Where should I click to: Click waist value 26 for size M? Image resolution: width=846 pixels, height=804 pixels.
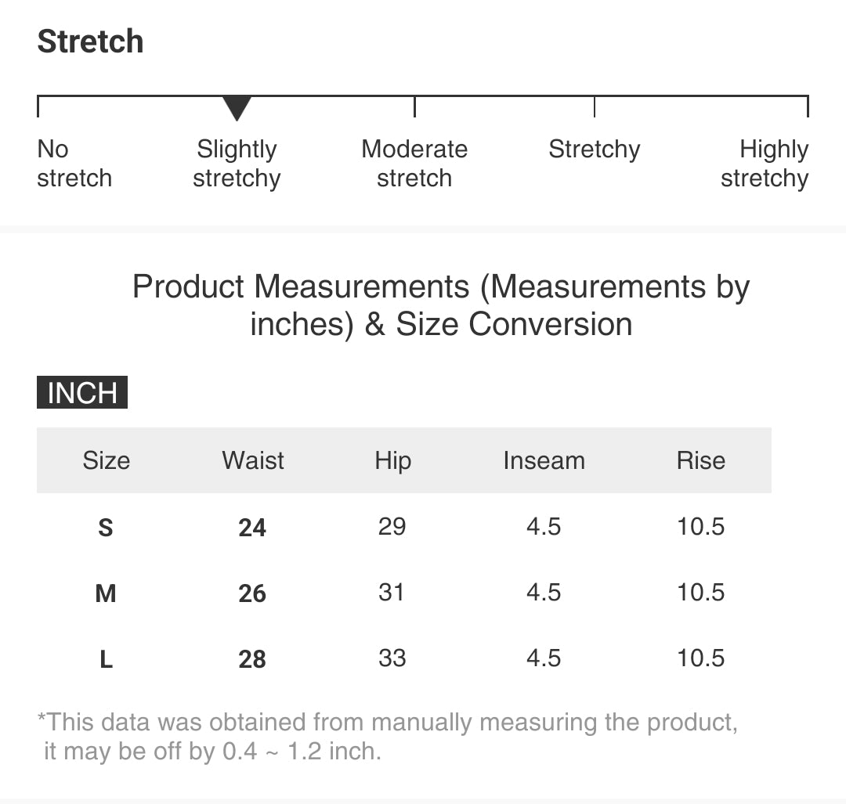252,593
